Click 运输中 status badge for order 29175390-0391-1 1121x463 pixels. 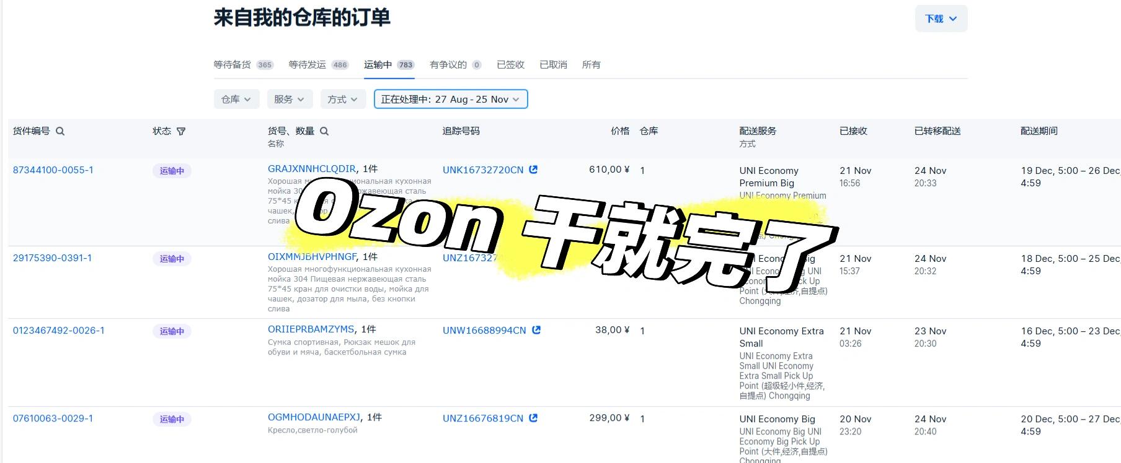pos(172,259)
